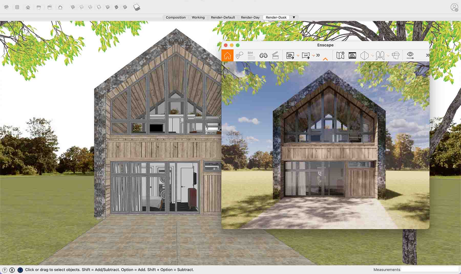Image resolution: width=461 pixels, height=274 pixels.
Task: Activate the VR headset mode icon
Action: [395, 55]
